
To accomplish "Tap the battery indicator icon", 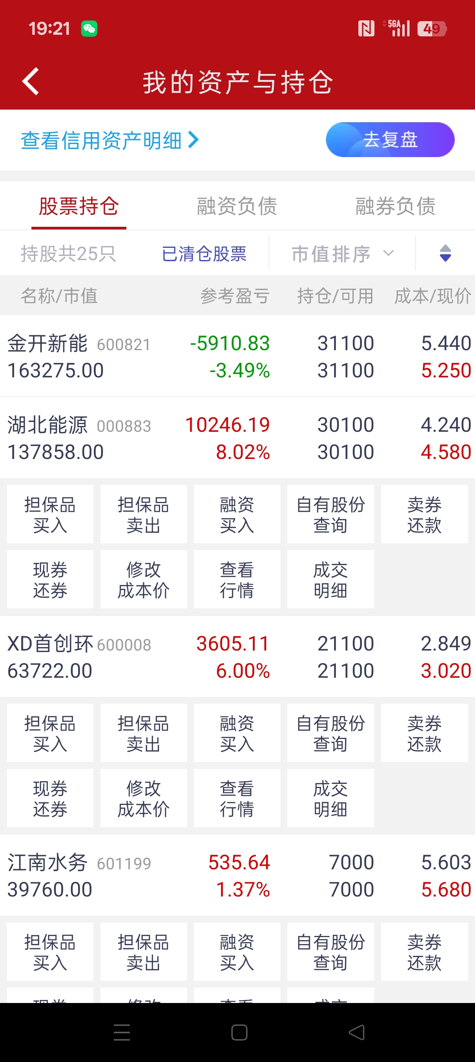I will tap(431, 29).
